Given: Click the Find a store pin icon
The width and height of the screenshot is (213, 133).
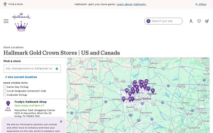Looking at the screenshot, I should click(5, 4).
